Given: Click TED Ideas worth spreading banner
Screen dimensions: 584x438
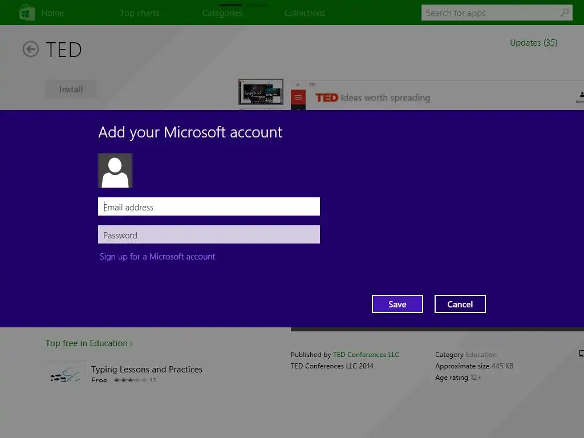Looking at the screenshot, I should tap(373, 98).
